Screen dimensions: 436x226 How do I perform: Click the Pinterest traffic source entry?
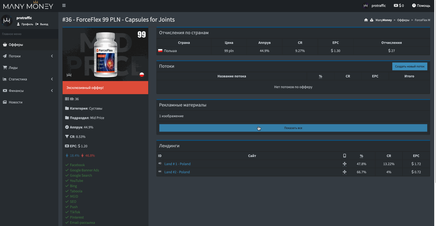click(77, 217)
